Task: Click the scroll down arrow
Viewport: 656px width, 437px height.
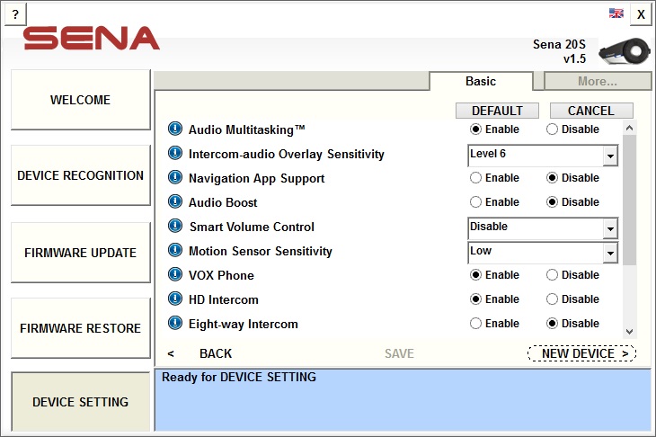Action: click(629, 332)
